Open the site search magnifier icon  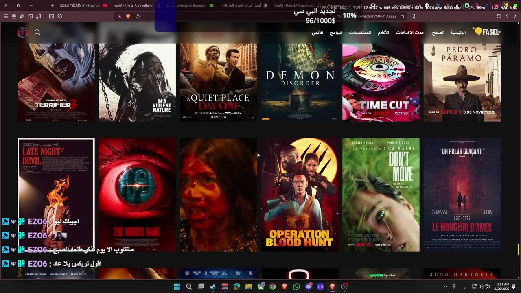37,32
